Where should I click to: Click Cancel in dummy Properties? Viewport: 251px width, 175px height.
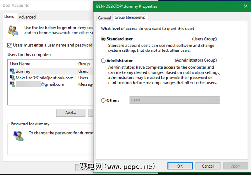[208, 166]
